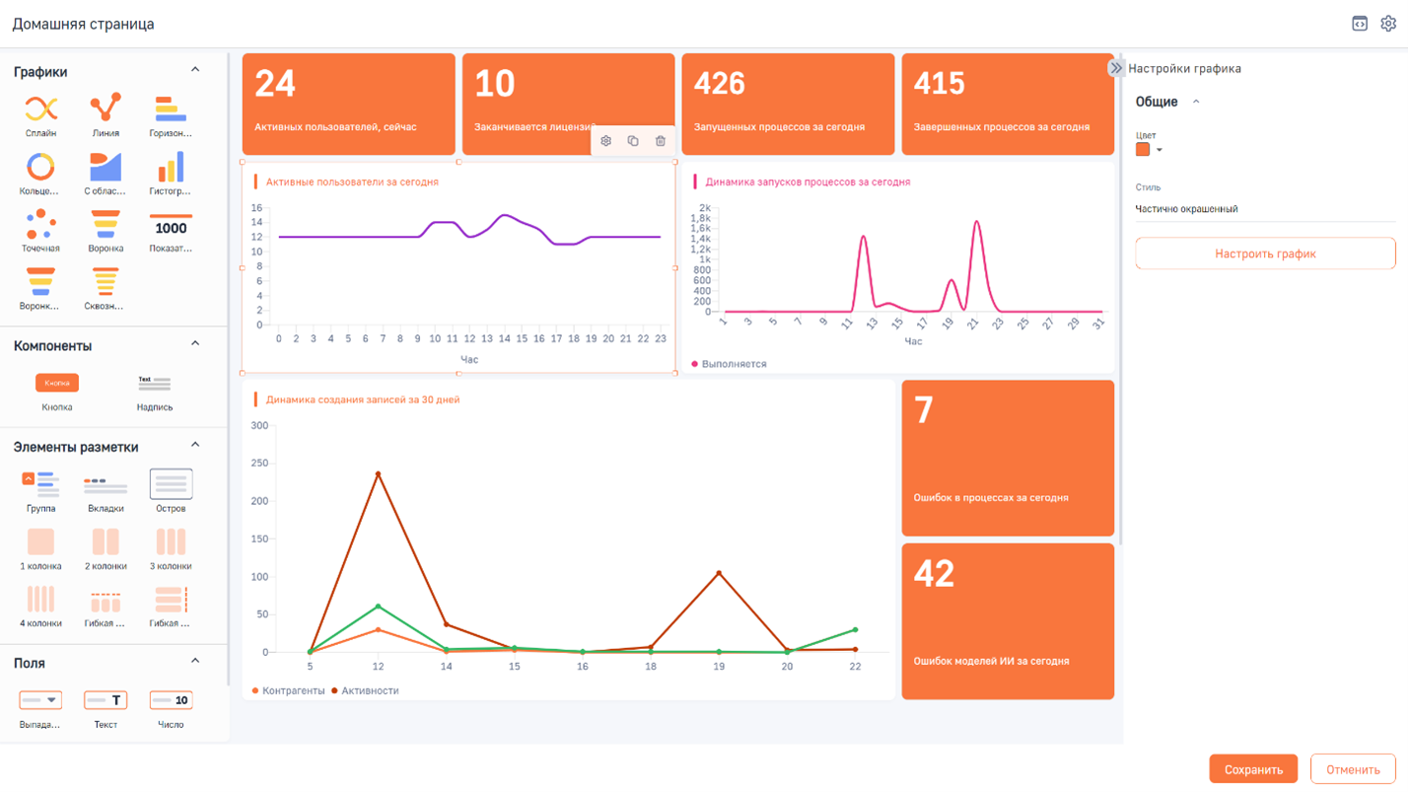1408x792 pixels.
Task: Click the Активные пользователи за сегодня title
Action: (352, 182)
